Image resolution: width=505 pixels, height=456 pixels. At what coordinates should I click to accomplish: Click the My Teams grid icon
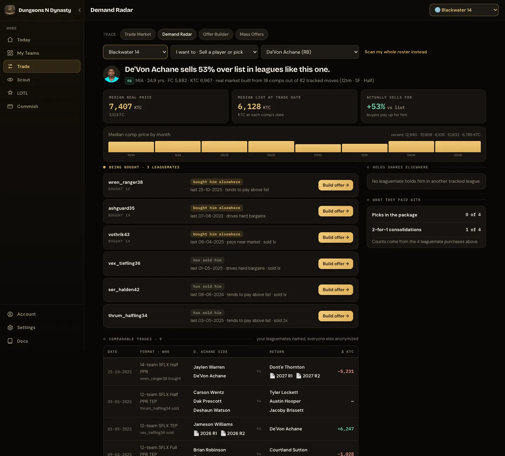[10, 53]
